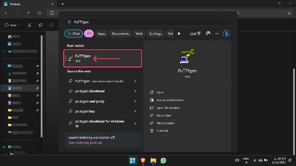Screen dimensions: 296x166
Task: Open Brave browser from taskbar
Action: (x=143, y=160)
